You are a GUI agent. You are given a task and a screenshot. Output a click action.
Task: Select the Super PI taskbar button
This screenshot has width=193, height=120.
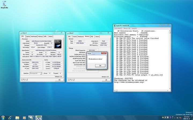(39, 118)
